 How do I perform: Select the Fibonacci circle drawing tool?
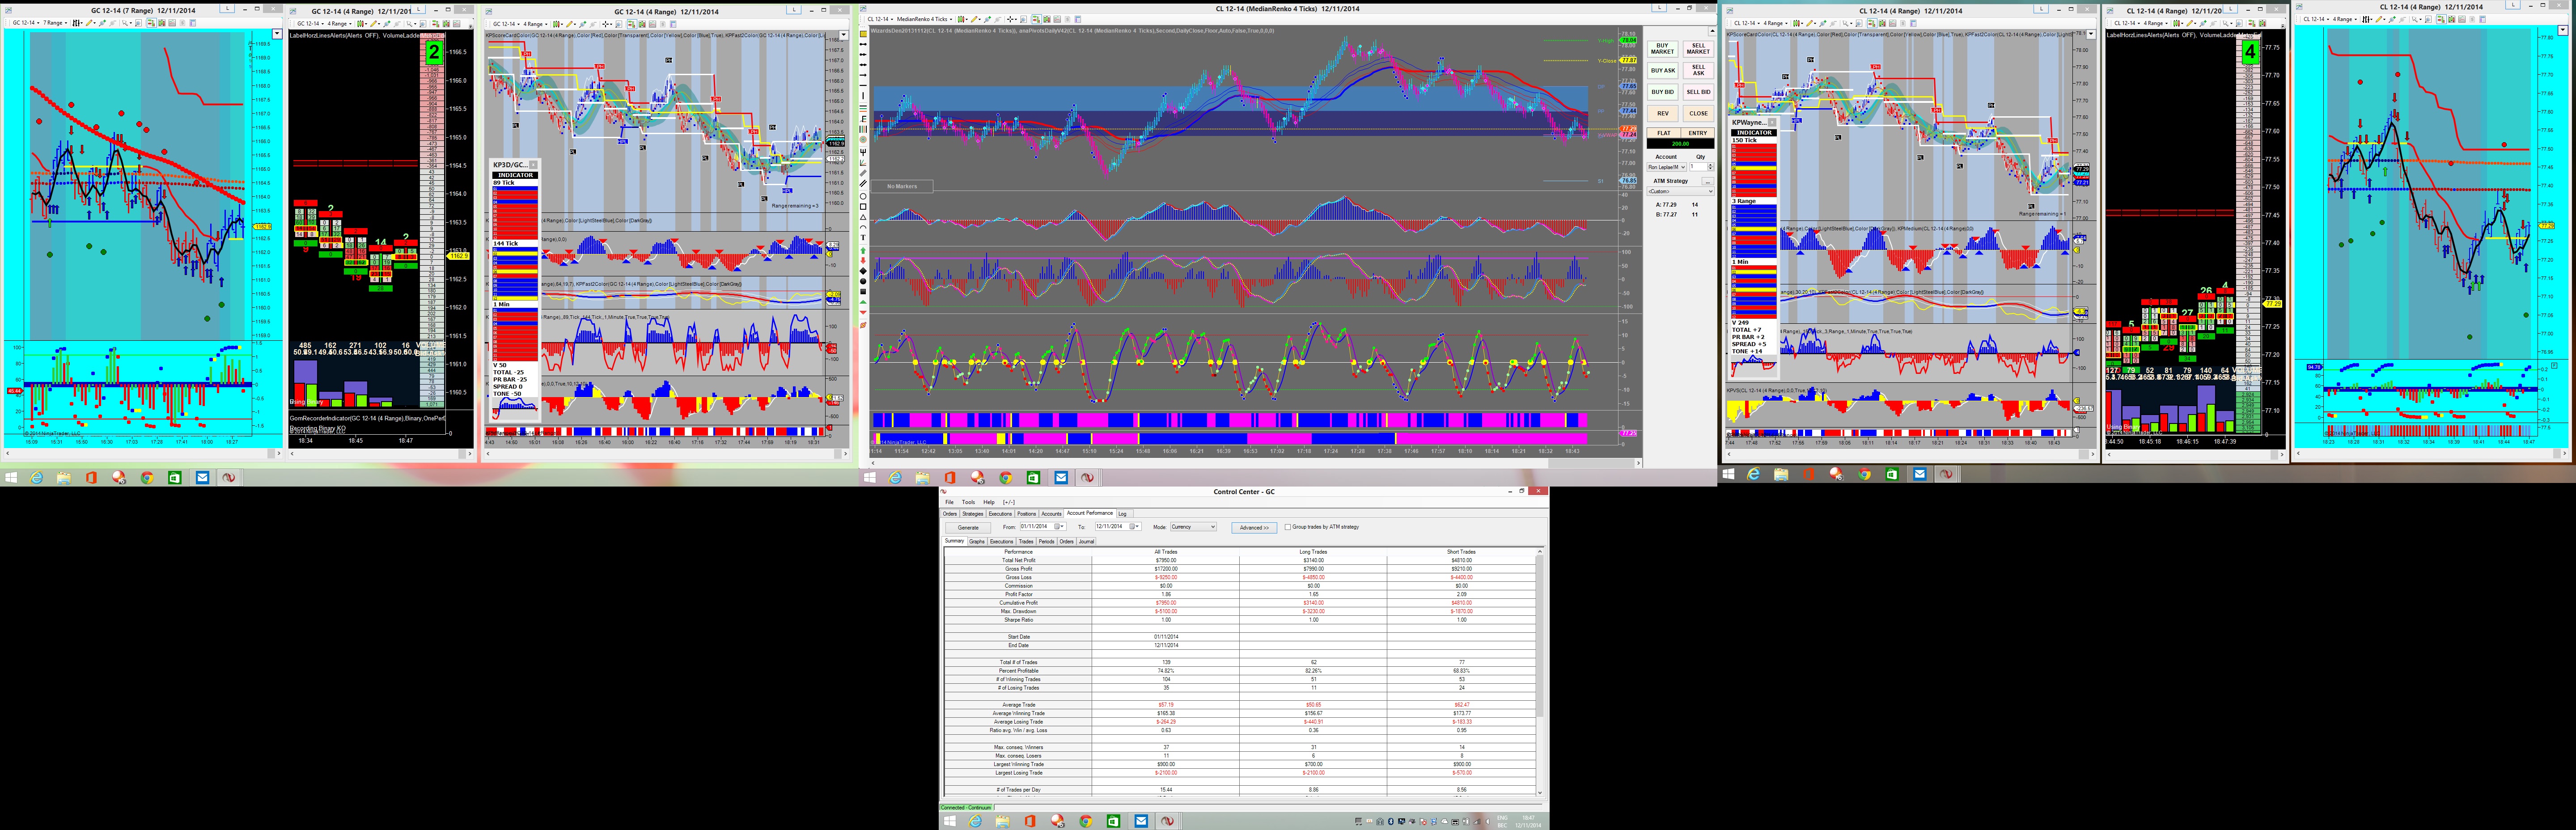tap(864, 140)
